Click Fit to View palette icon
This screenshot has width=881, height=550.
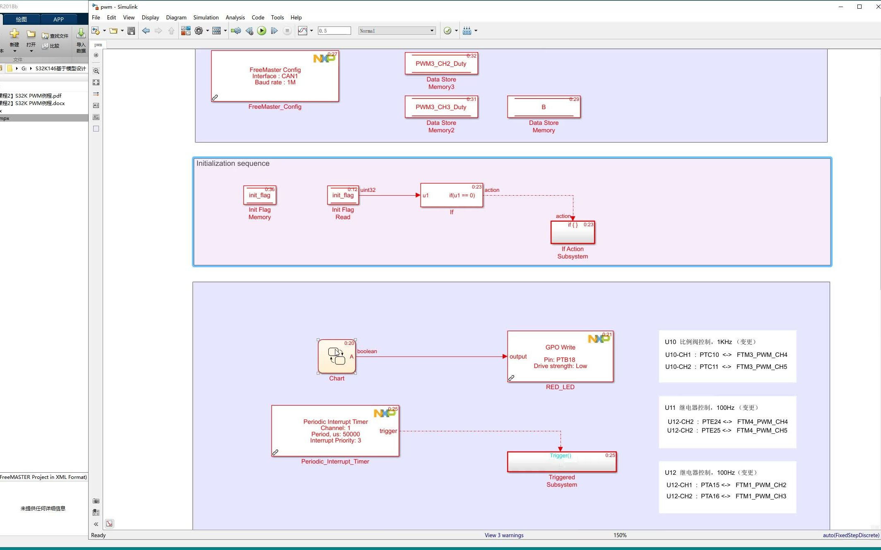[x=96, y=82]
